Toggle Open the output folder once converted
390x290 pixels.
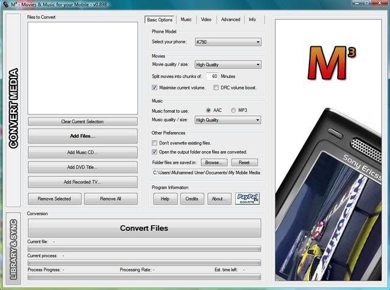(154, 152)
